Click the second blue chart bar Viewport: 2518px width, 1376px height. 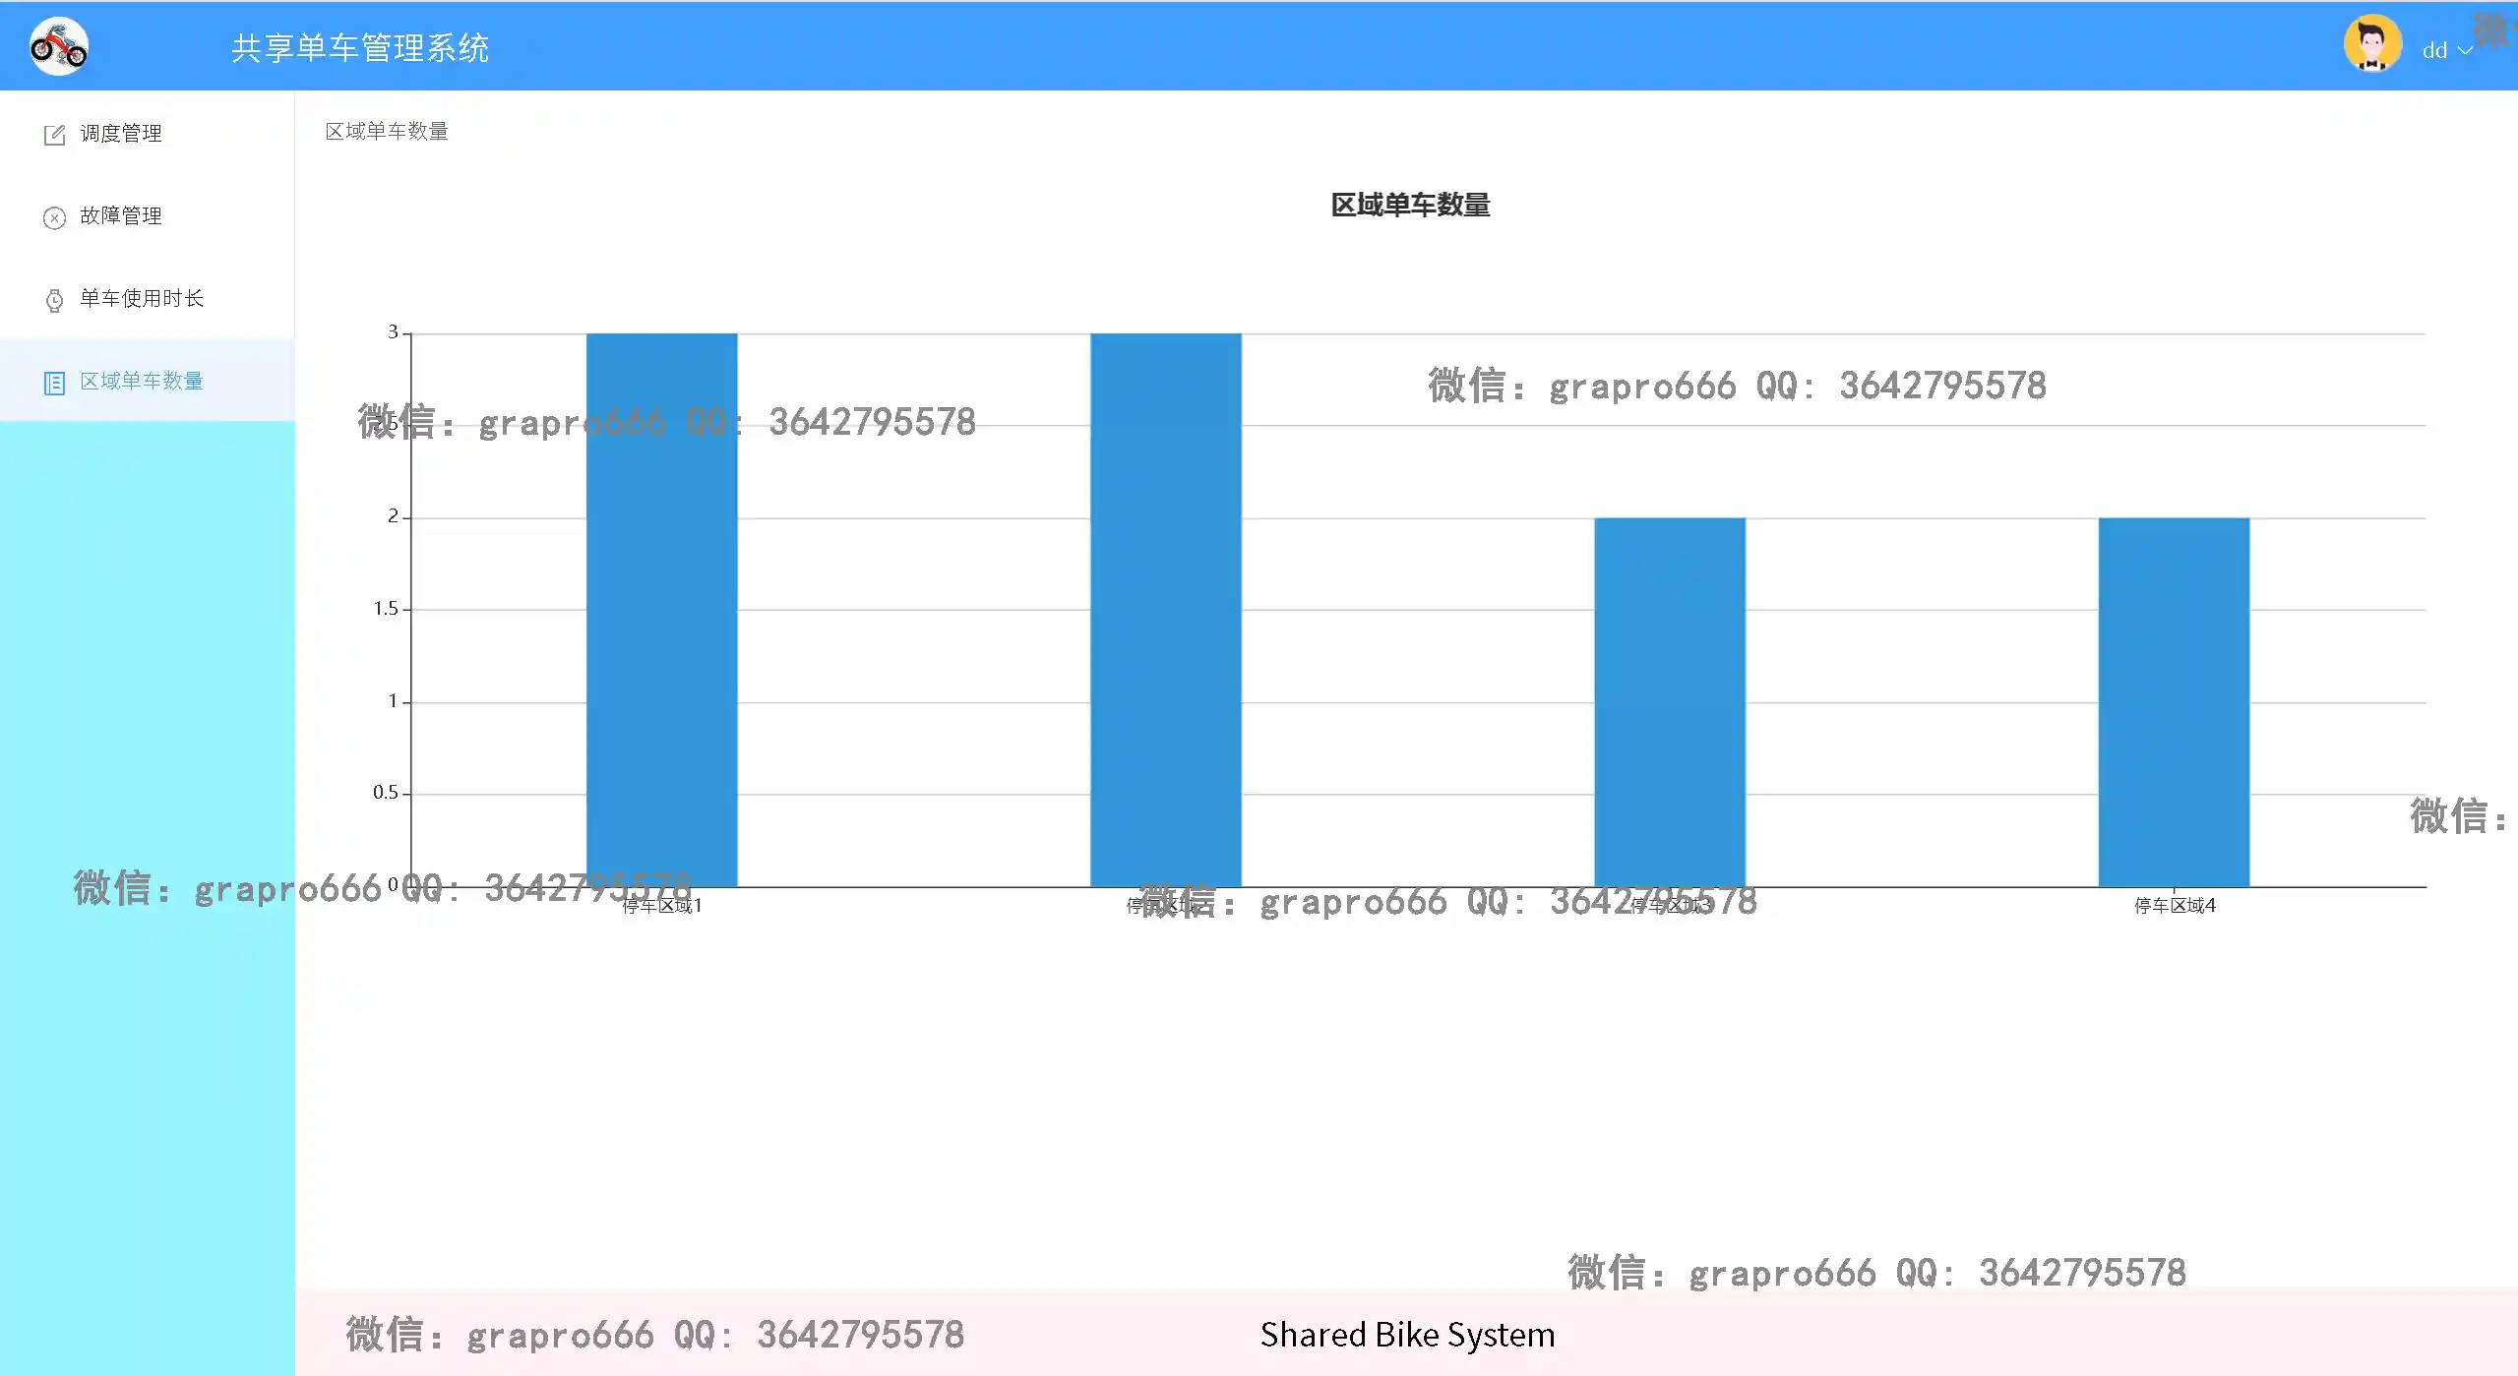(x=1165, y=610)
